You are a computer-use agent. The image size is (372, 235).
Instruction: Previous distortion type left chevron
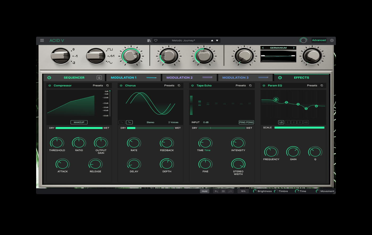coord(263,48)
